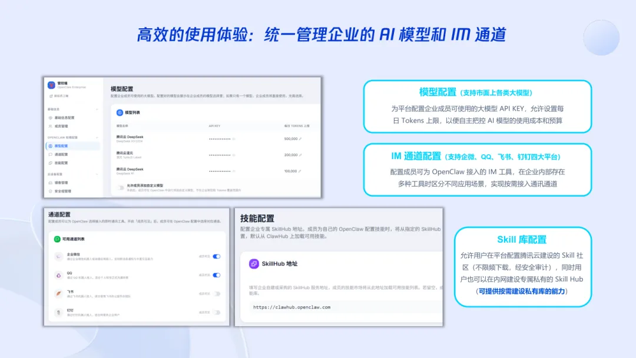Screen dimensions: 636x358
Task: Click the IM 通道配置 callout title
Action: pyautogui.click(x=416, y=156)
